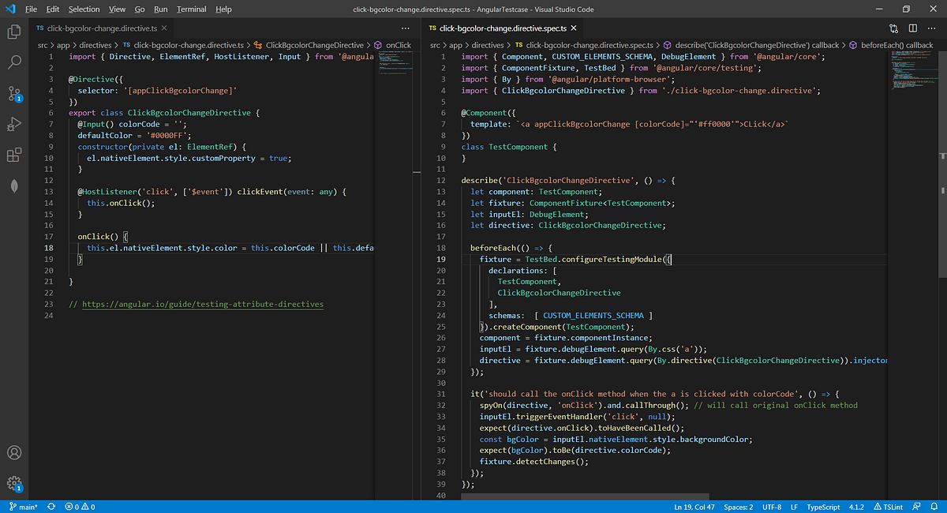Click the Open Changes compare icon
The width and height of the screenshot is (947, 513).
[894, 27]
